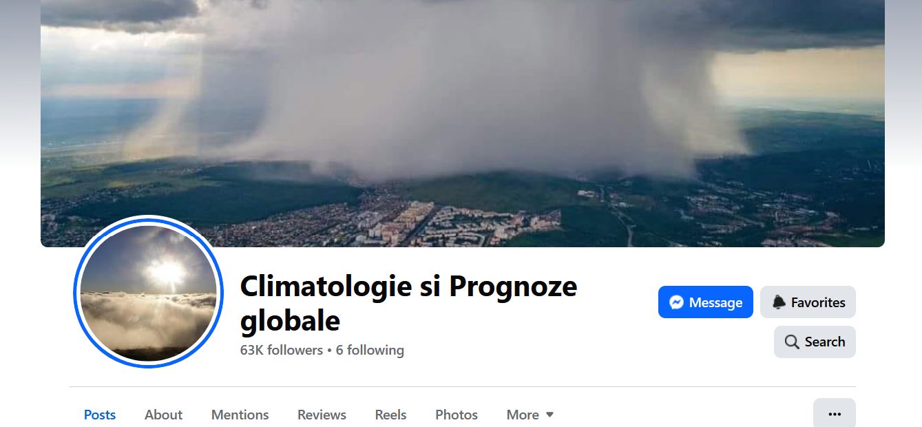Image resolution: width=922 pixels, height=427 pixels.
Task: View the rain storm cover photo
Action: click(463, 123)
